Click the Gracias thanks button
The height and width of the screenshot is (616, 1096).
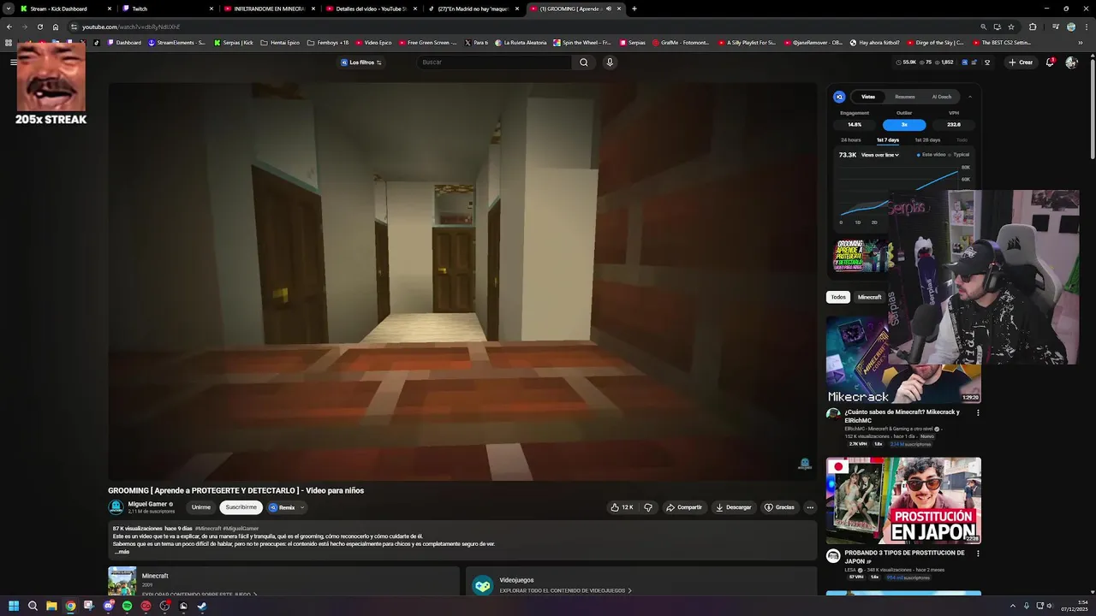click(x=779, y=507)
